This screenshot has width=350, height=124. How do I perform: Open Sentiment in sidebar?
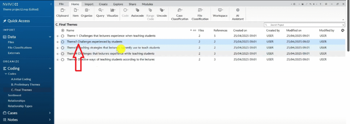click(14, 95)
